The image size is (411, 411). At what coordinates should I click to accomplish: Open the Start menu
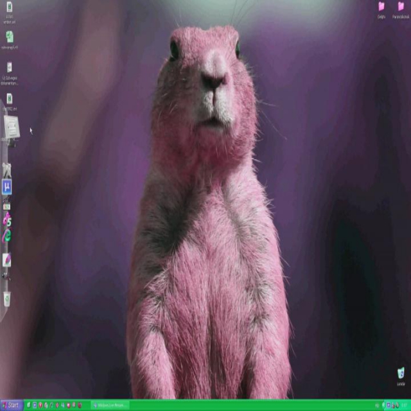pyautogui.click(x=12, y=405)
